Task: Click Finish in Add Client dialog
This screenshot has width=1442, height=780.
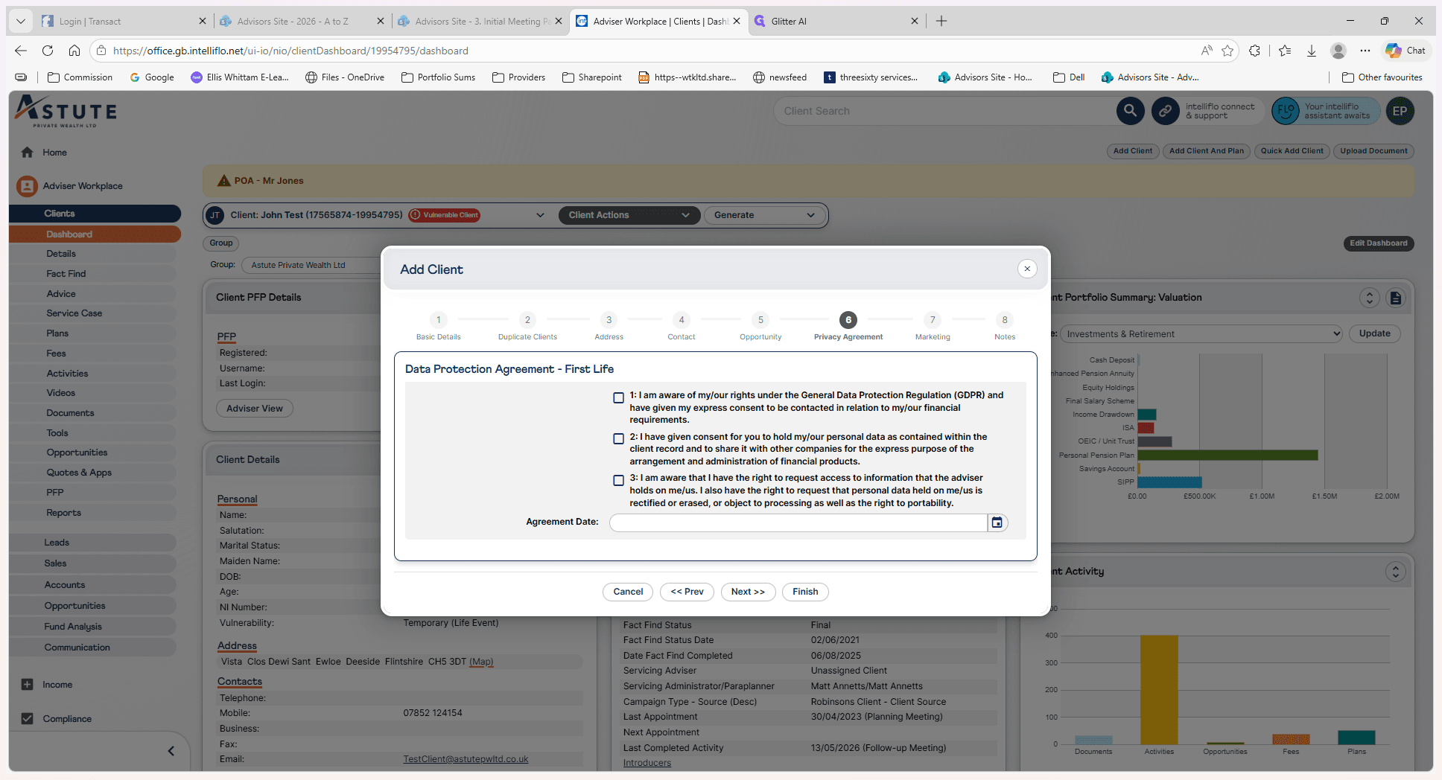Action: click(805, 592)
